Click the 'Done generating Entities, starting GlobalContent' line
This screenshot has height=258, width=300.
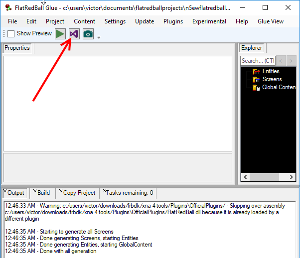click(x=78, y=245)
